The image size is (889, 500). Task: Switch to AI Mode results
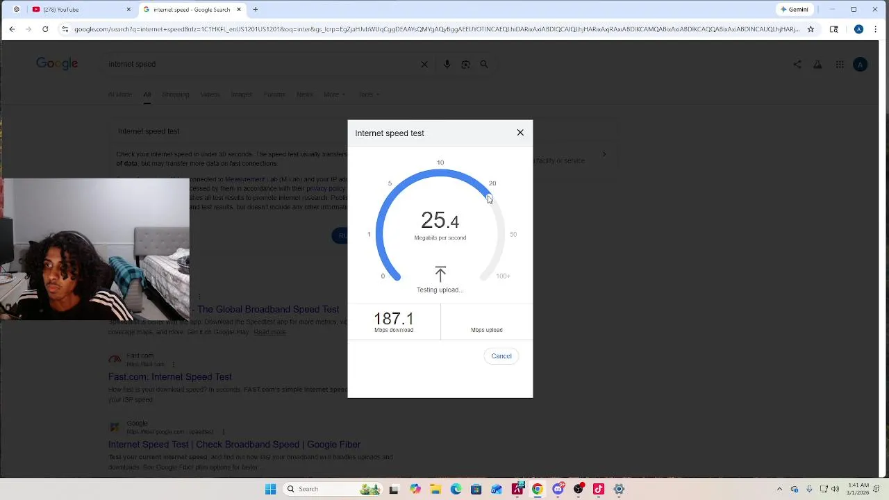tap(120, 94)
